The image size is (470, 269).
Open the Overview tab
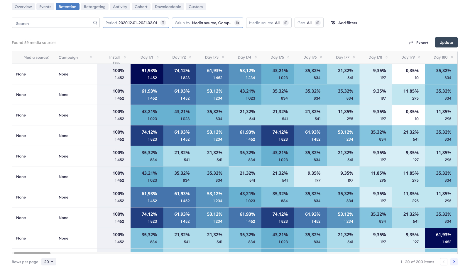(23, 7)
